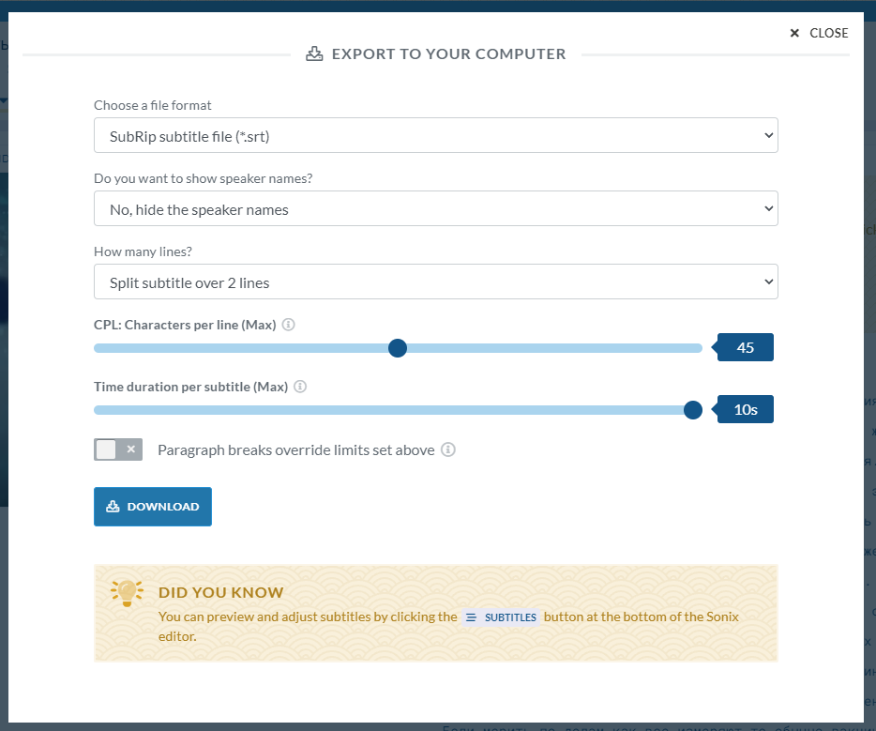Viewport: 876px width, 731px height.
Task: Toggle Paragraph breaks override switch
Action: [118, 449]
